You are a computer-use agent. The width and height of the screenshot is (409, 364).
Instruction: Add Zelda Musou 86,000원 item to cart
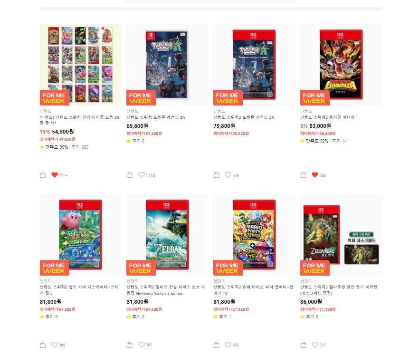[x=303, y=345]
